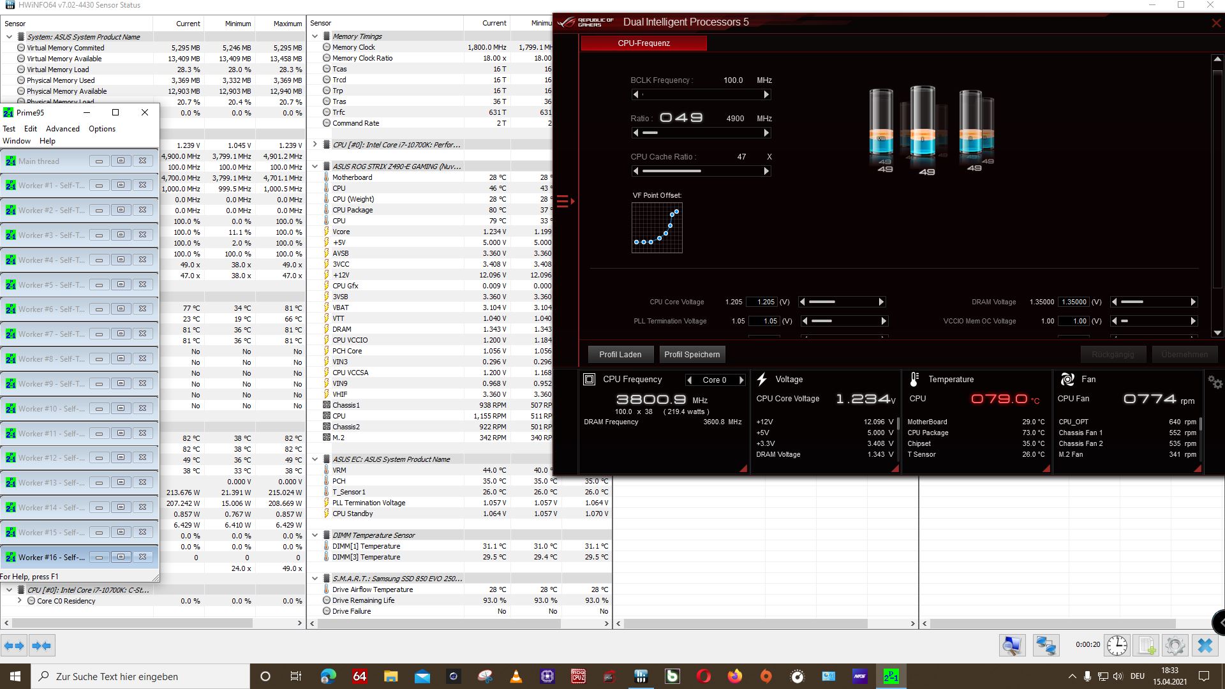The image size is (1225, 689).
Task: Open HWiNFO sensor settings gear icon
Action: (1175, 646)
